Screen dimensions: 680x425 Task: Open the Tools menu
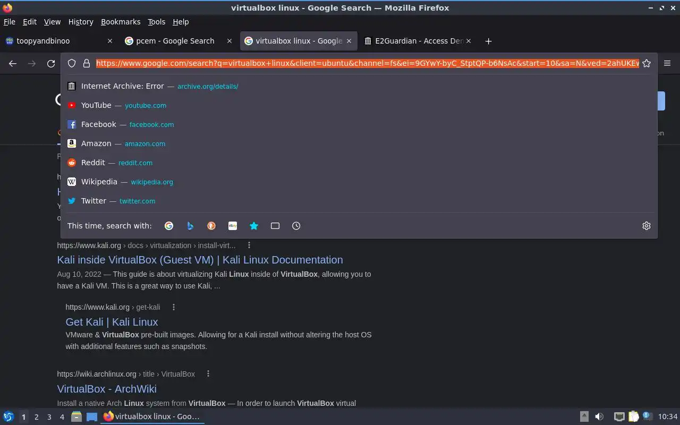coord(157,22)
